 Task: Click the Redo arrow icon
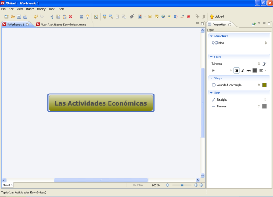(42, 16)
